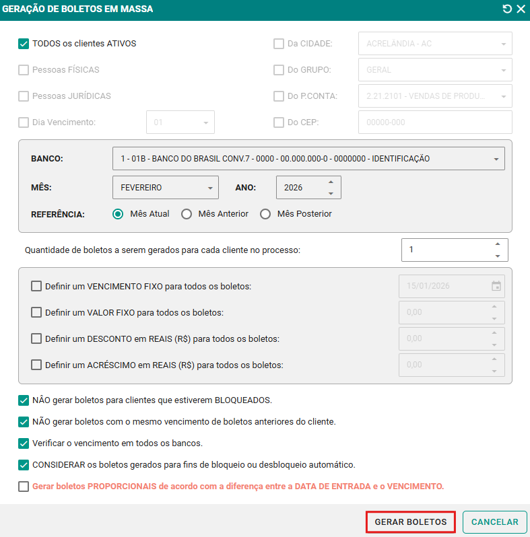Decrease the ANO year value
Screen dimensions: 530x537
pyautogui.click(x=331, y=193)
